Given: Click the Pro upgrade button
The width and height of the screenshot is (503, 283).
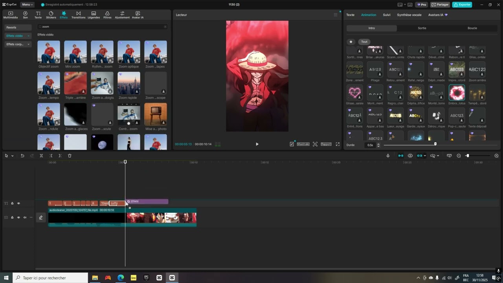Looking at the screenshot, I should pos(422,5).
